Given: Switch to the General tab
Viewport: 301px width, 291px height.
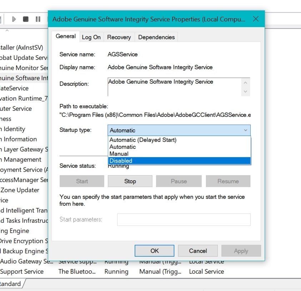Looking at the screenshot, I should pyautogui.click(x=66, y=36).
